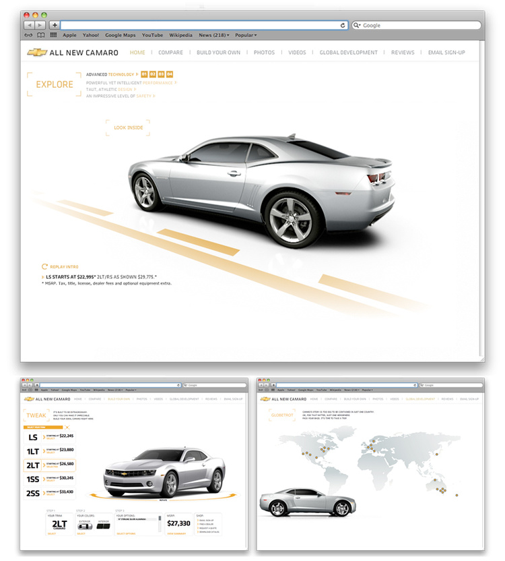The width and height of the screenshot is (505, 561).
Task: Go back using the main window's back arrow
Action: point(30,25)
